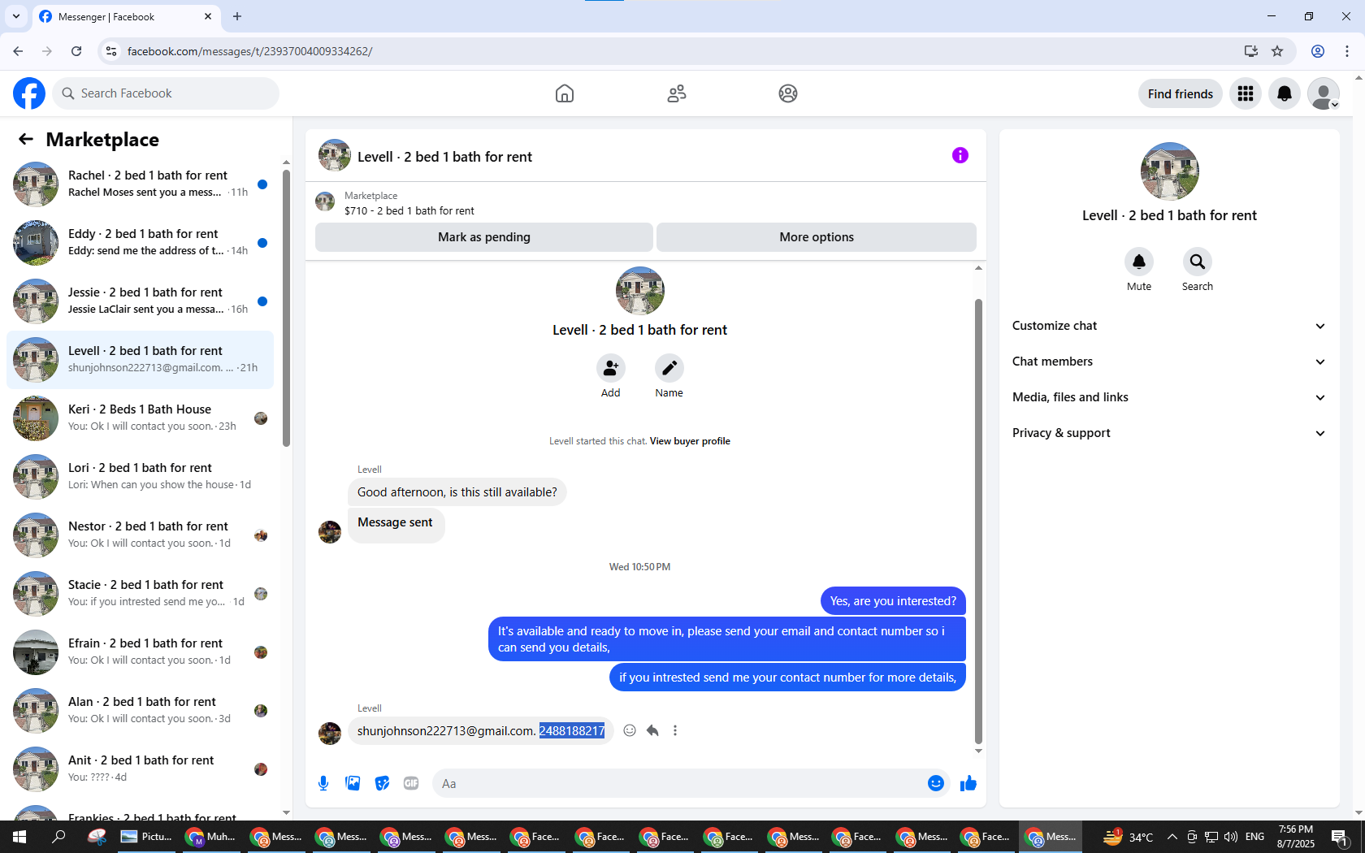Click Find friends button
This screenshot has width=1365, height=853.
click(1181, 93)
